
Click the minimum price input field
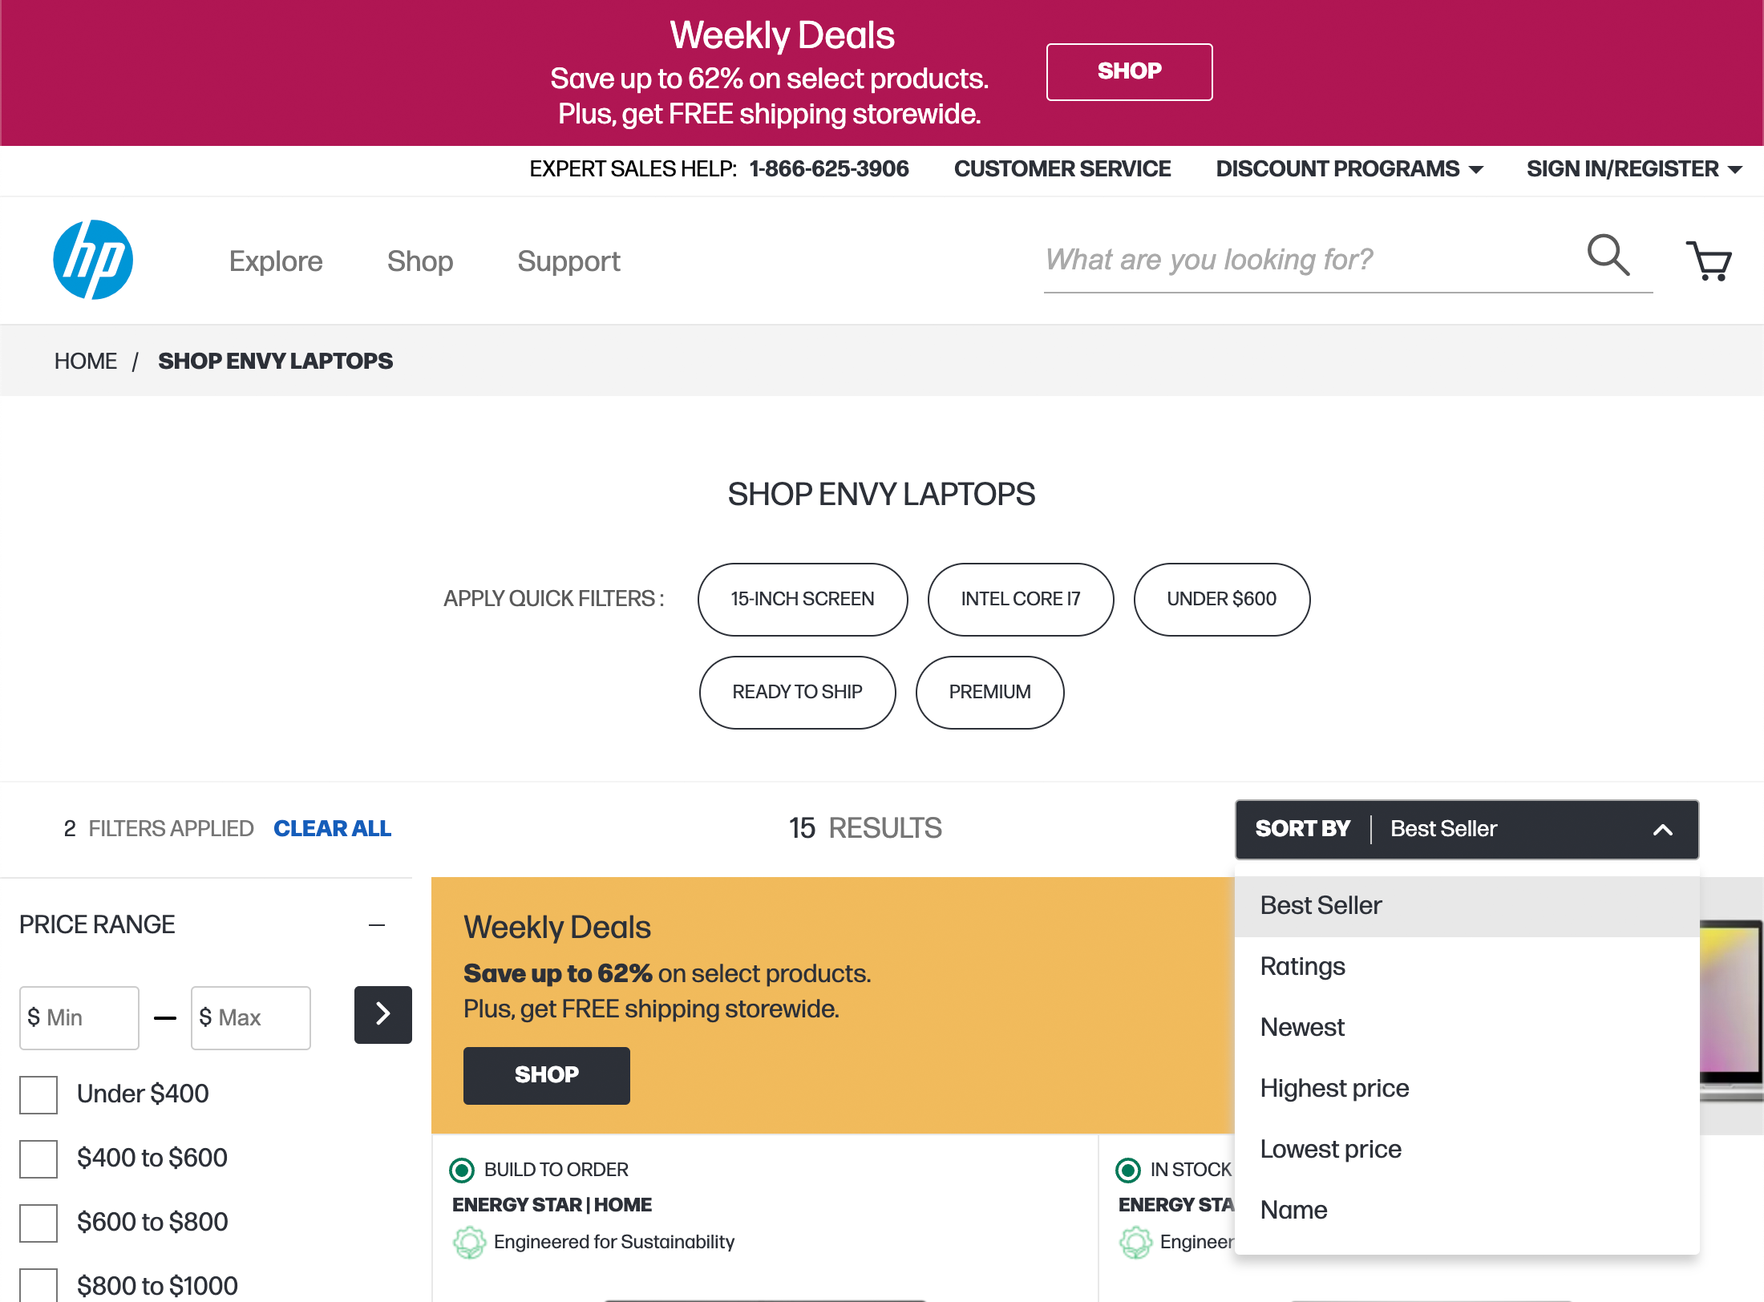click(x=79, y=1017)
